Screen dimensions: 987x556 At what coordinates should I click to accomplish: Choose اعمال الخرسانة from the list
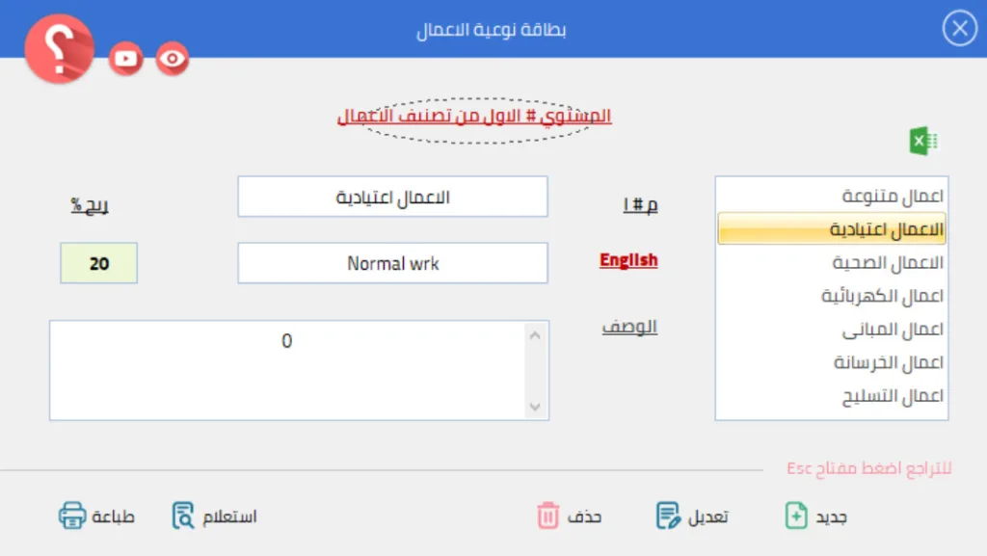click(888, 363)
